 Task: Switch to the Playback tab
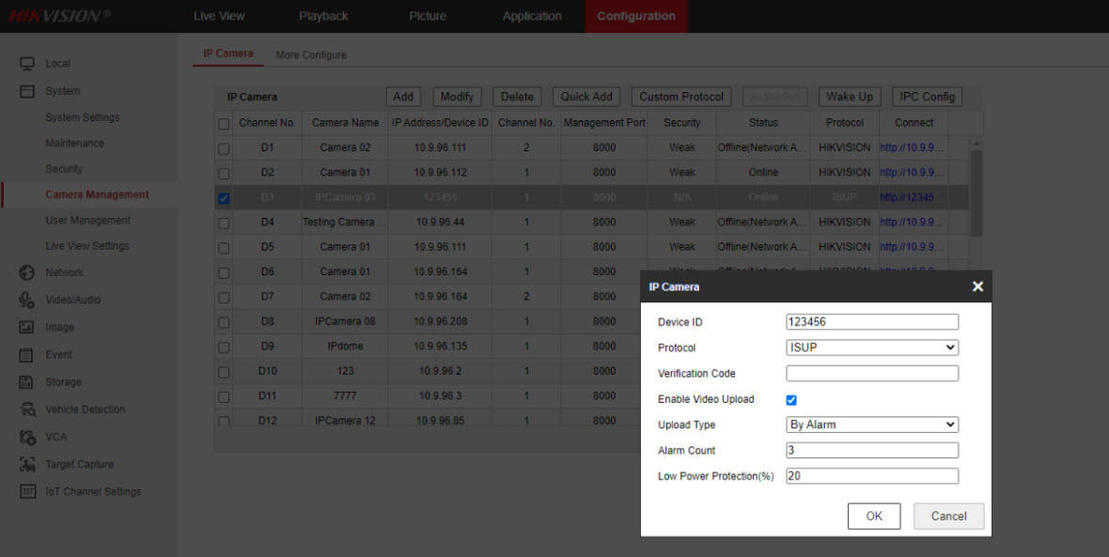323,16
